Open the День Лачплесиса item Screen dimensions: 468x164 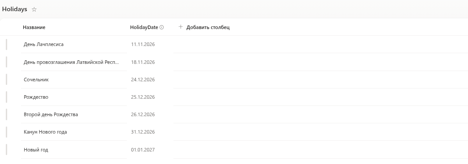43,44
